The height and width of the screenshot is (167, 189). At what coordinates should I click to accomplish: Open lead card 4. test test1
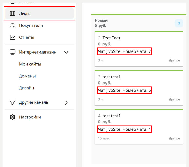click(x=139, y=127)
